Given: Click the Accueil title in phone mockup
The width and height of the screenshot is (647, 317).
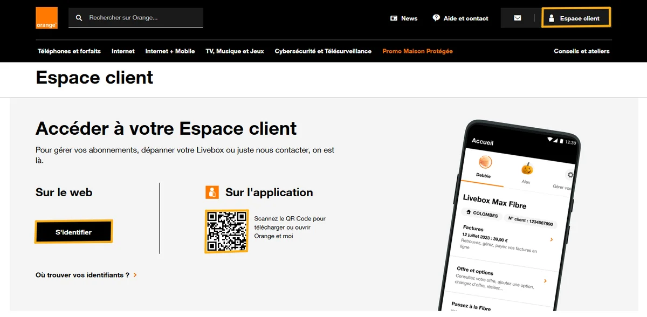Looking at the screenshot, I should tap(483, 142).
